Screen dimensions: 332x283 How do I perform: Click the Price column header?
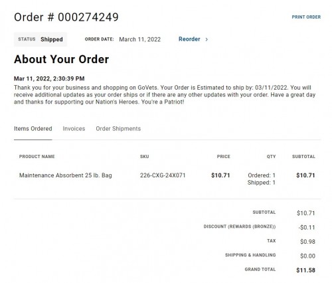[x=224, y=157]
